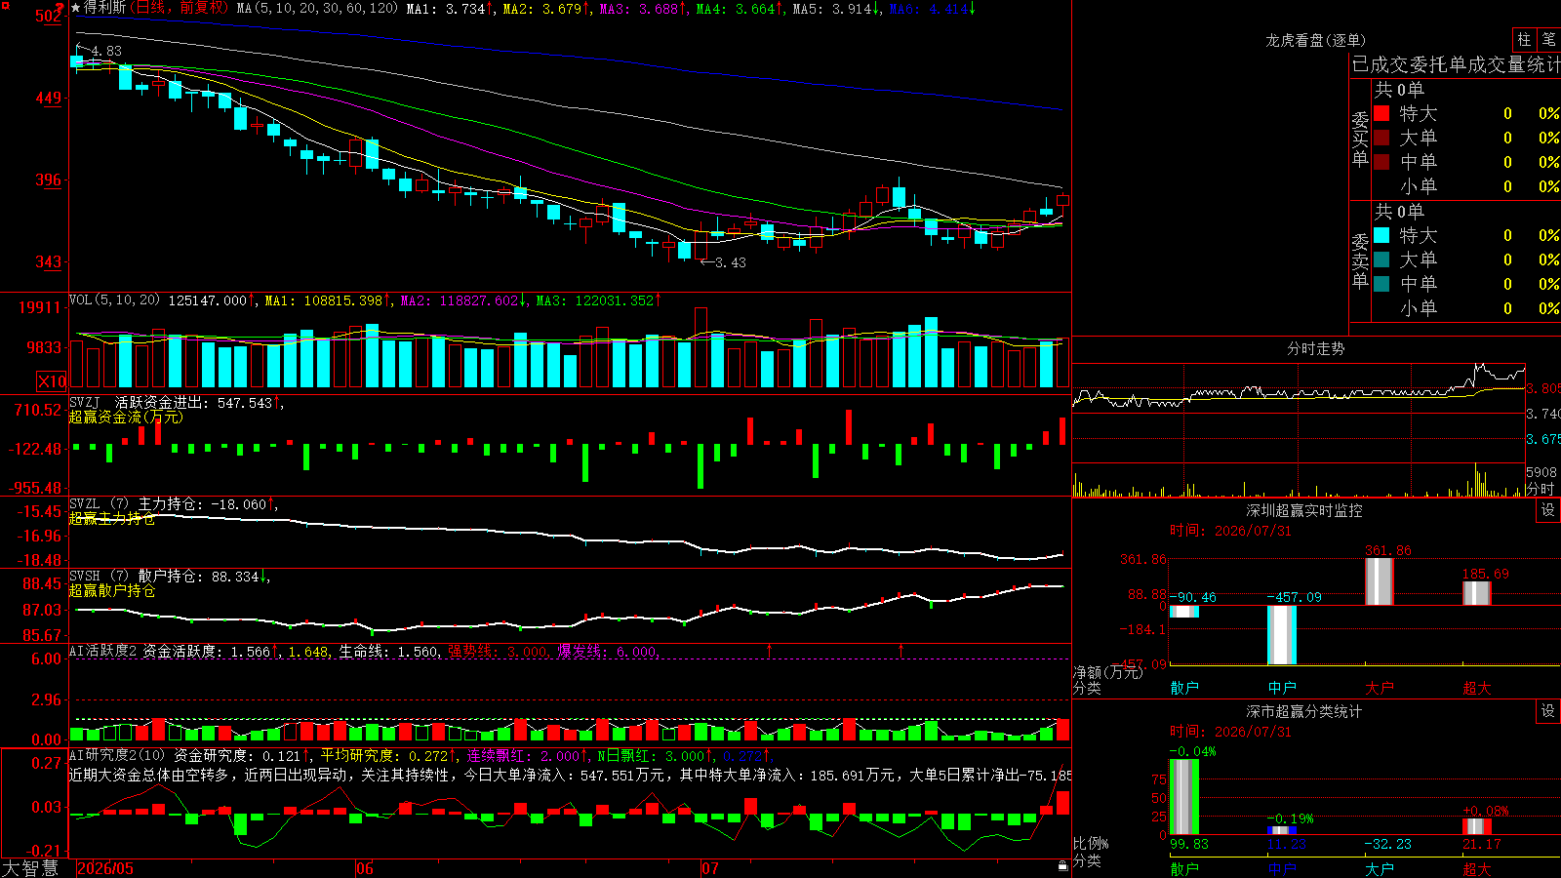Click the teal 中单 sell order swatch
Image resolution: width=1561 pixels, height=878 pixels.
(1381, 283)
